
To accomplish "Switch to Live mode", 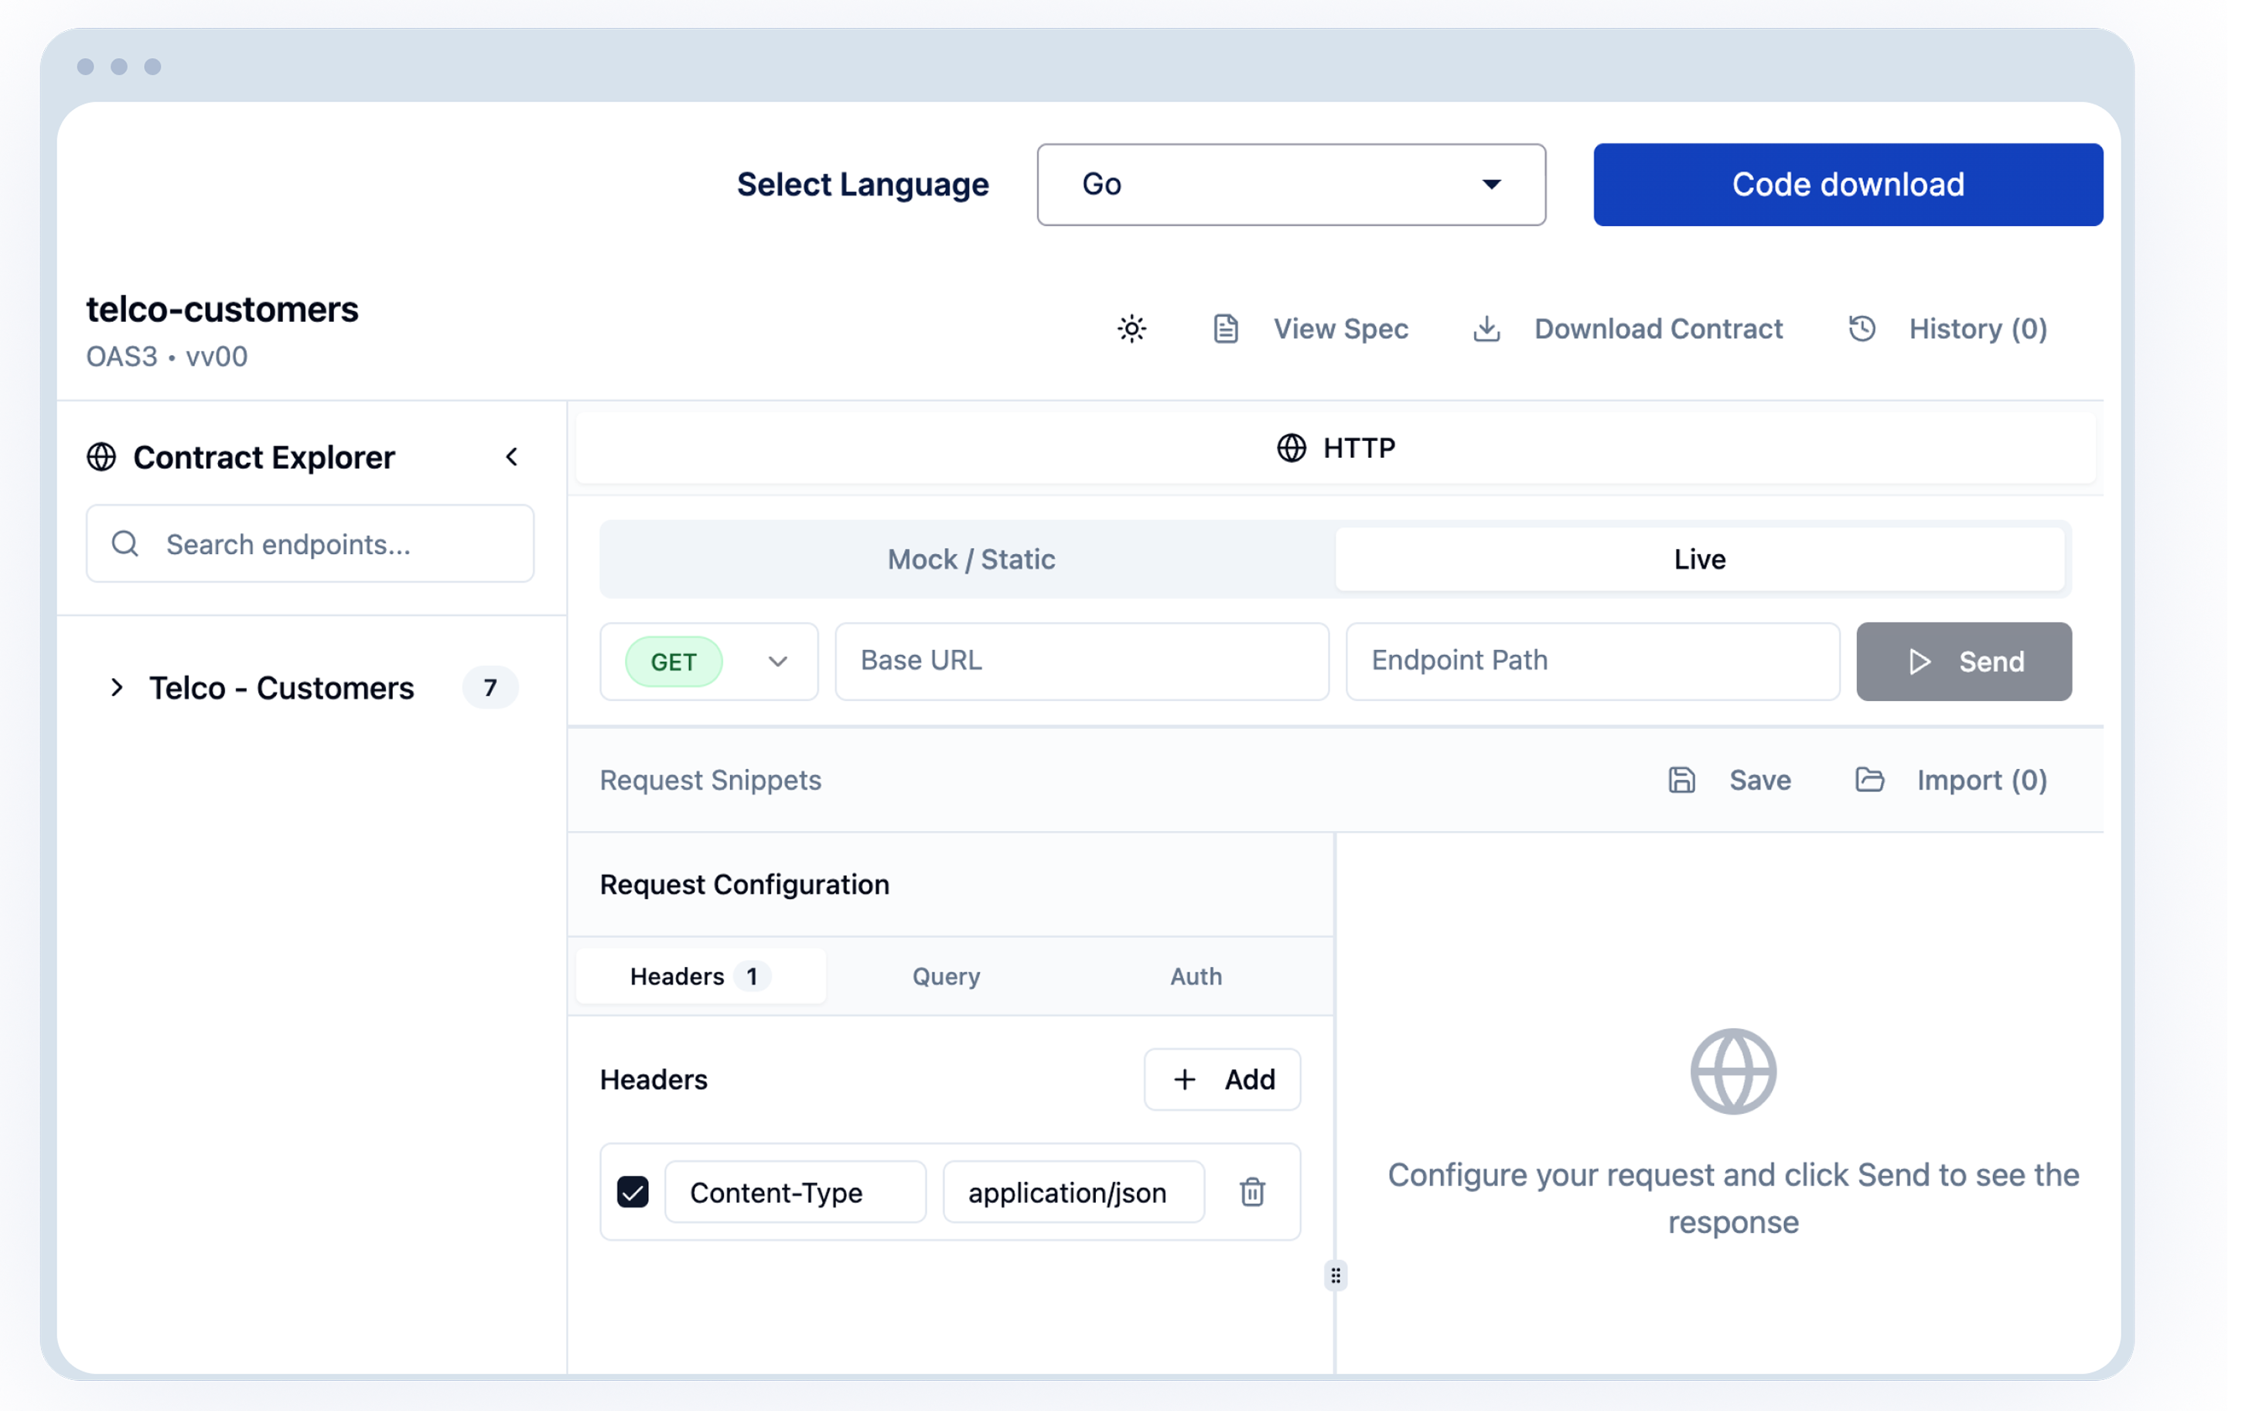I will pyautogui.click(x=1698, y=559).
